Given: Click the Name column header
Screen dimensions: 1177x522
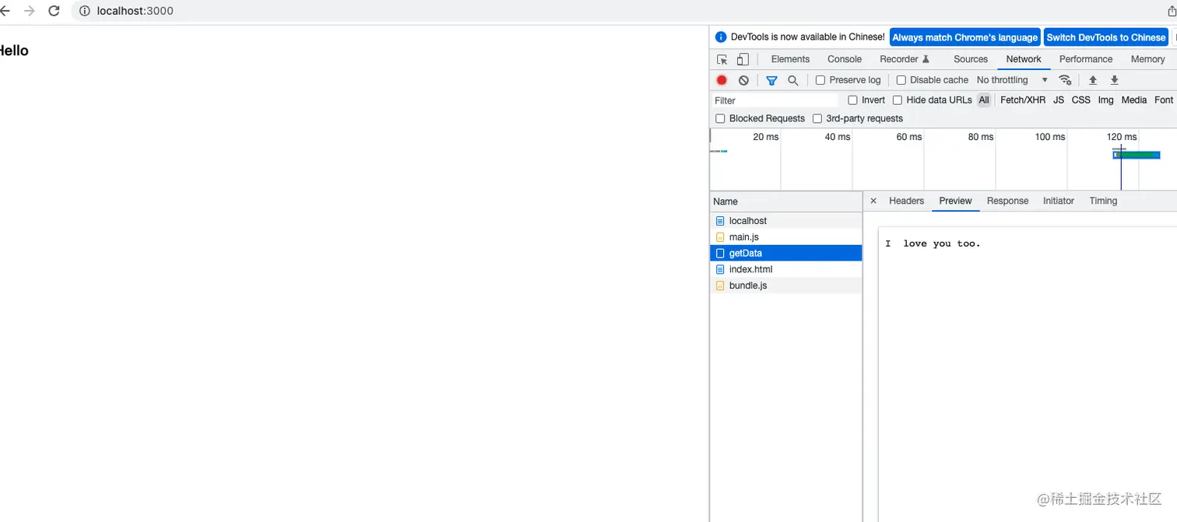Looking at the screenshot, I should (x=786, y=201).
